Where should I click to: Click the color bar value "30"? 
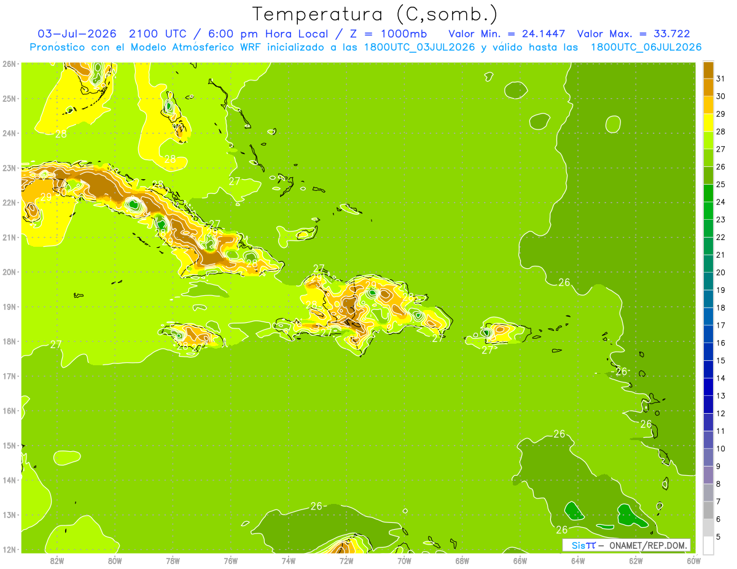pos(720,96)
